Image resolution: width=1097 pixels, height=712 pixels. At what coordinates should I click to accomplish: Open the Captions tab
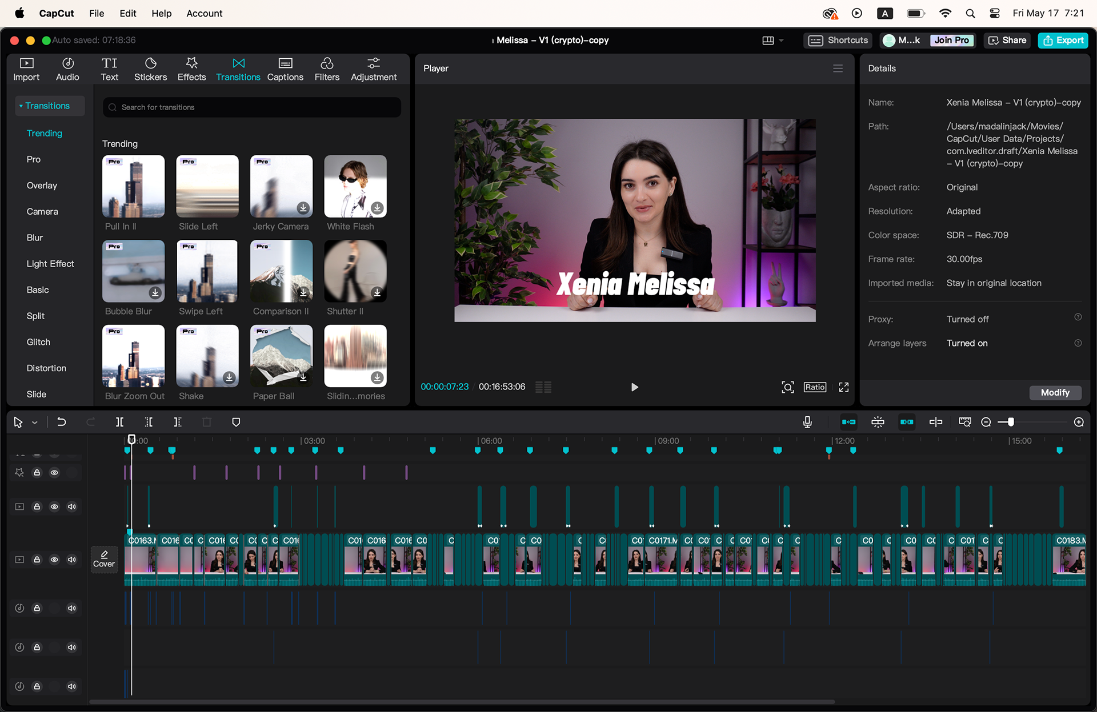point(285,69)
